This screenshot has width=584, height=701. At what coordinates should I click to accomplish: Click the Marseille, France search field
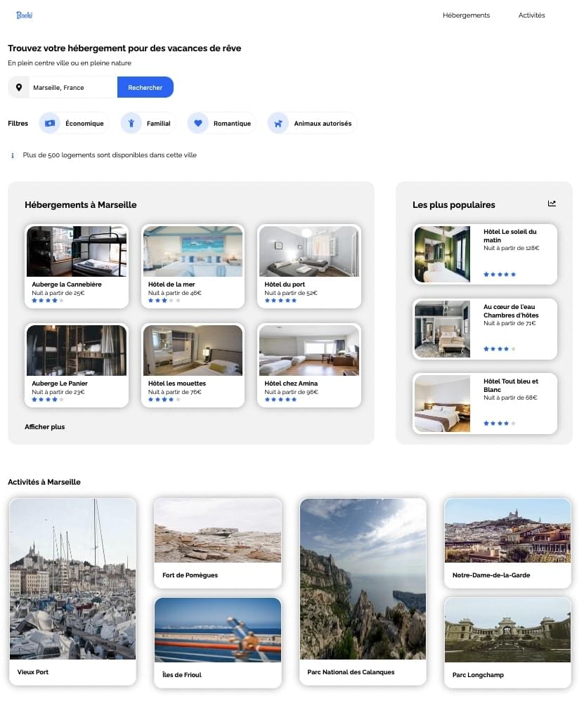72,88
